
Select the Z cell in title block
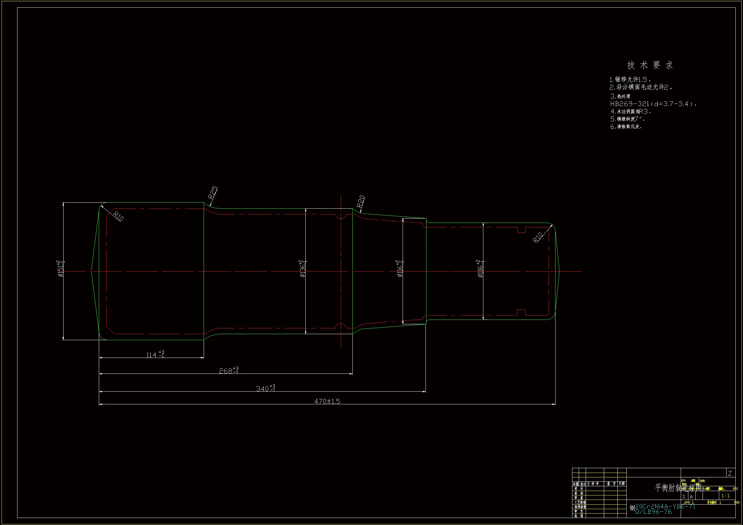click(730, 473)
